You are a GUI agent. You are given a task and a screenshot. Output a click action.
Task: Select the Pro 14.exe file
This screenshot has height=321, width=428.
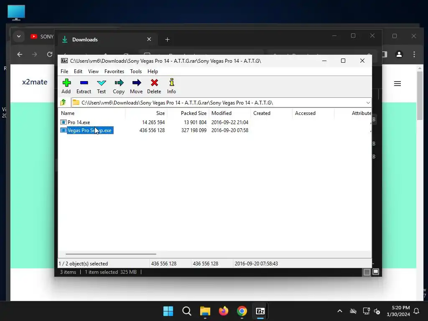tap(79, 122)
